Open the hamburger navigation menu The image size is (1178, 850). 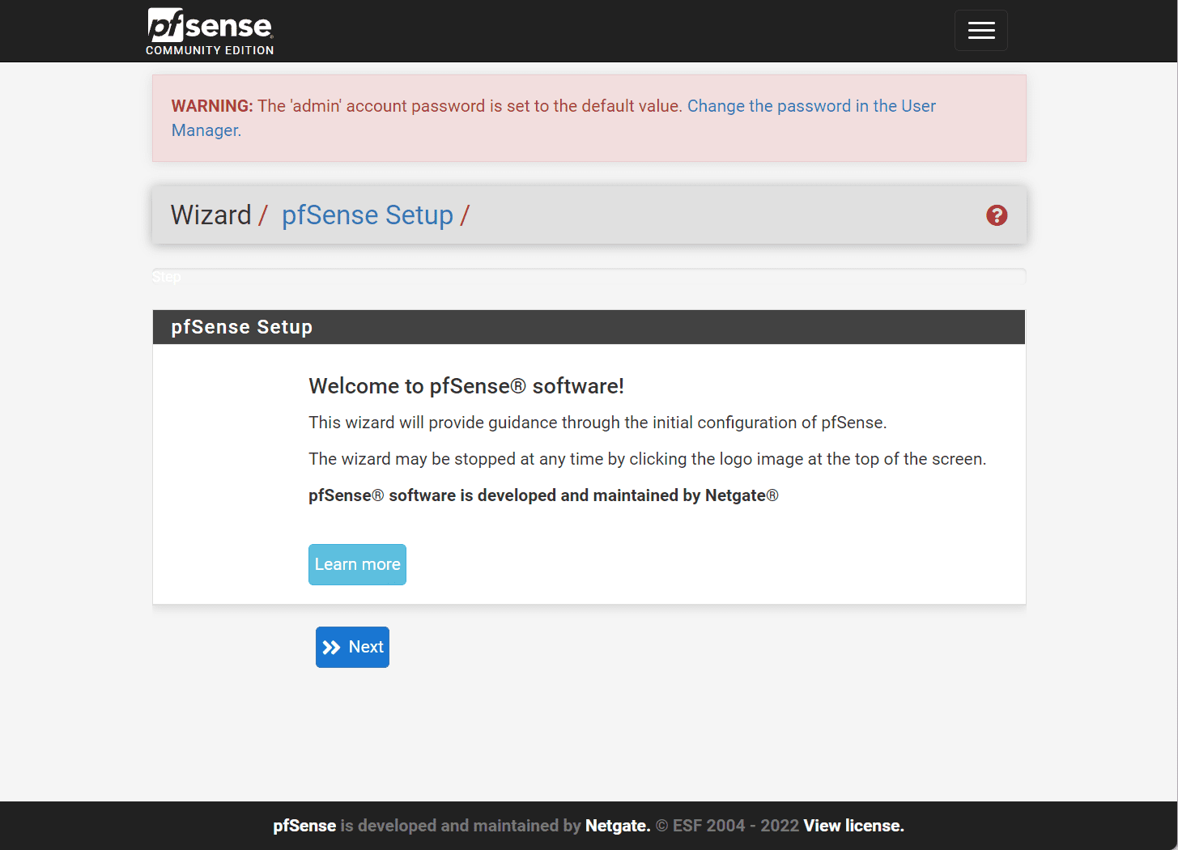tap(980, 31)
